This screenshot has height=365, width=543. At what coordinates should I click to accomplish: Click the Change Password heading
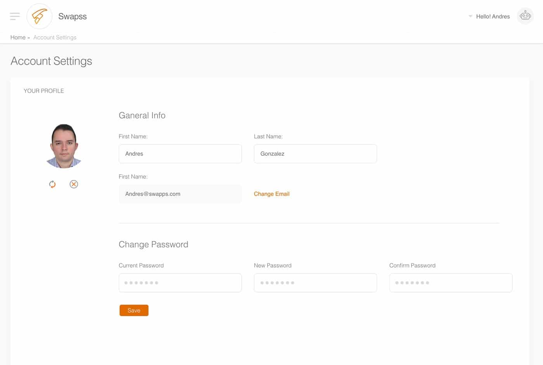(x=153, y=244)
